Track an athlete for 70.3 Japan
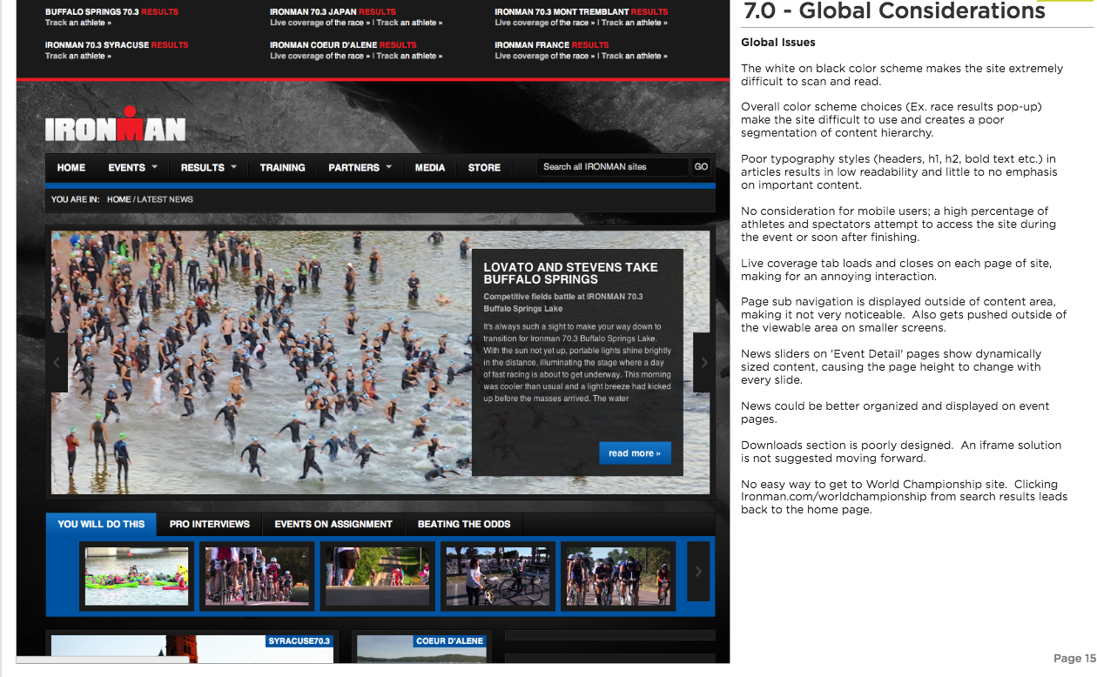The width and height of the screenshot is (1097, 677). (x=409, y=23)
